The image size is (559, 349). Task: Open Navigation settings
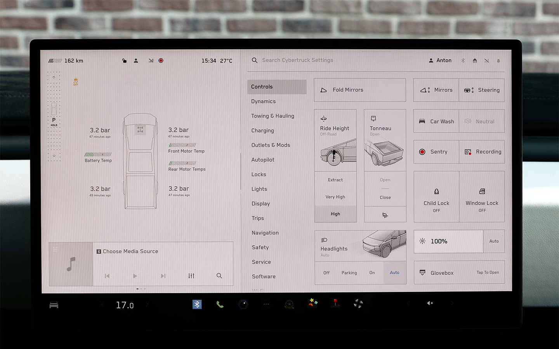265,233
